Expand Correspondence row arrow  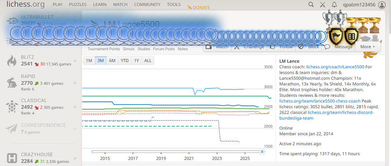point(75,129)
